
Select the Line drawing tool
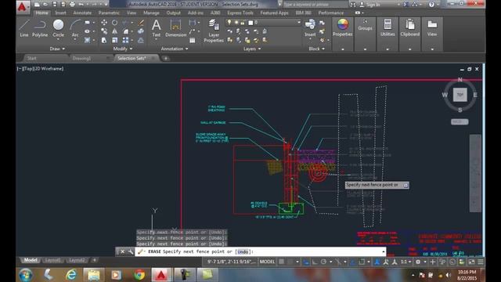24,28
